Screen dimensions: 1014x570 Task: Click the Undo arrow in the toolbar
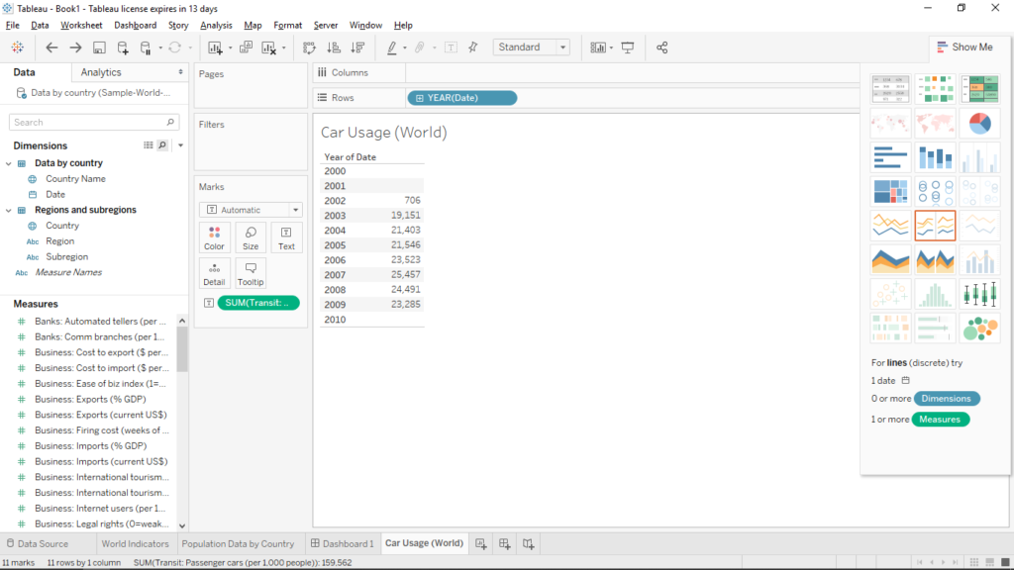[x=51, y=47]
